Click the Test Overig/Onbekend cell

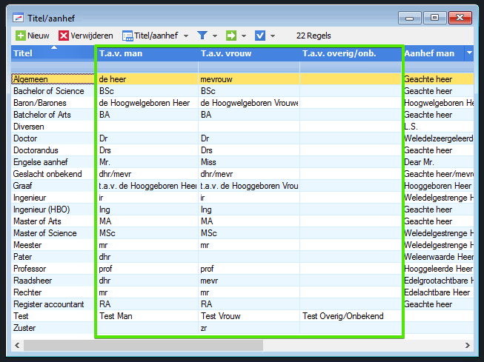342,316
